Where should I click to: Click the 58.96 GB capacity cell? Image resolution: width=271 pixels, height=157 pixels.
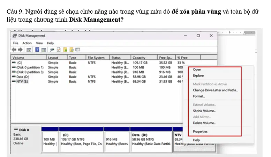(139, 77)
